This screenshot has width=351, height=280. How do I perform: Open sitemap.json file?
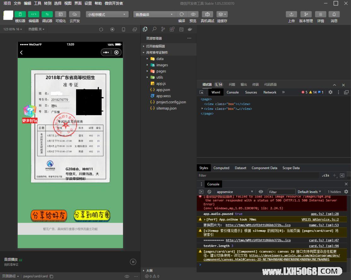(x=169, y=108)
